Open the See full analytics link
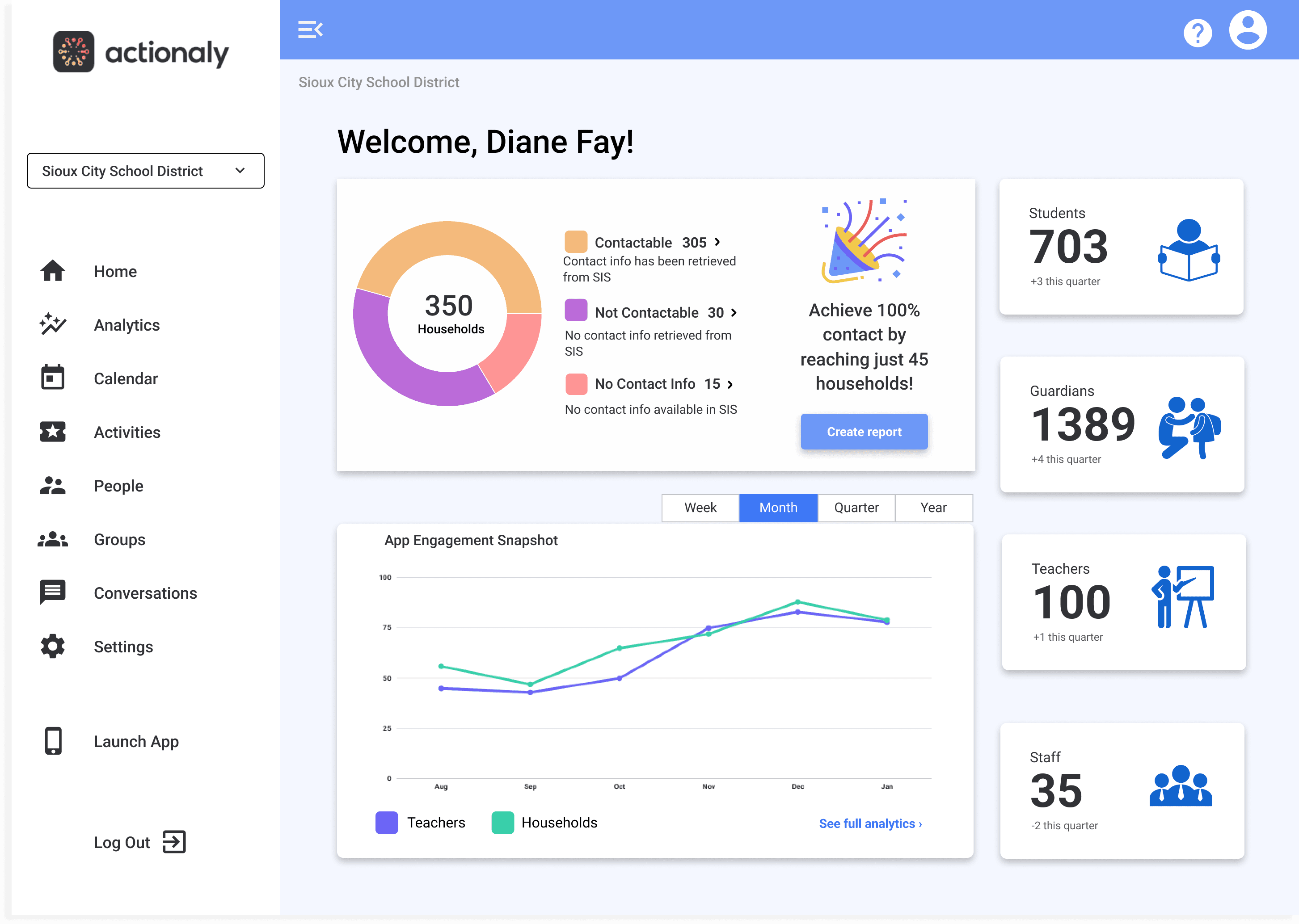 [x=870, y=823]
